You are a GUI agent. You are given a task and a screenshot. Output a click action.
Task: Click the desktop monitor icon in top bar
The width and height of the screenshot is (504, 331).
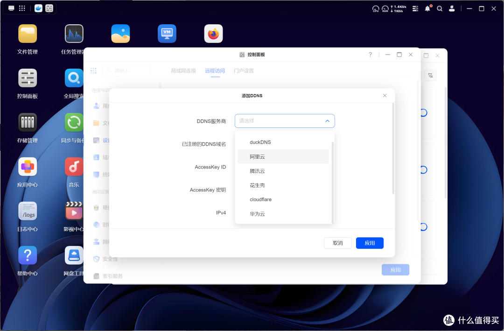pyautogui.click(x=11, y=8)
